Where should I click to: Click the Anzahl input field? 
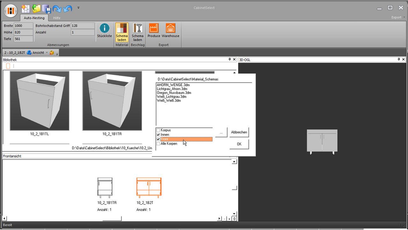click(83, 32)
